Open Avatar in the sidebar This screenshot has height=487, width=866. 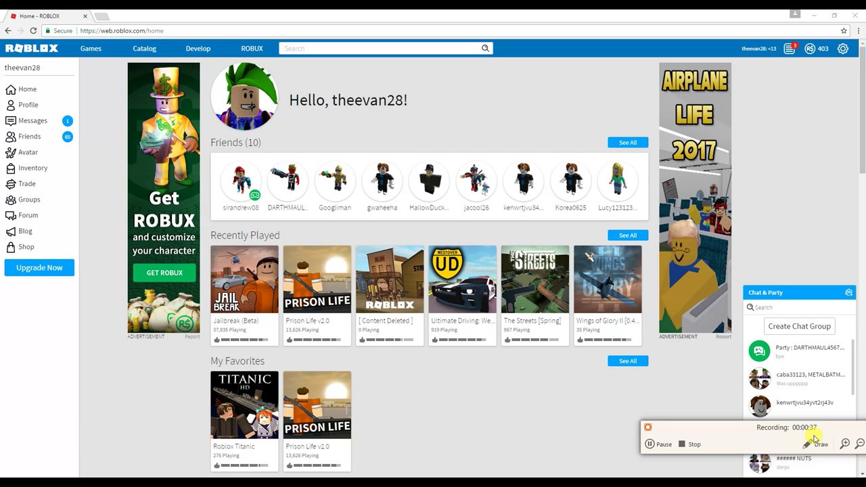click(22, 152)
